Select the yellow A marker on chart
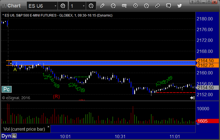Image resolution: width=220 pixels, height=140 pixels. [15, 69]
